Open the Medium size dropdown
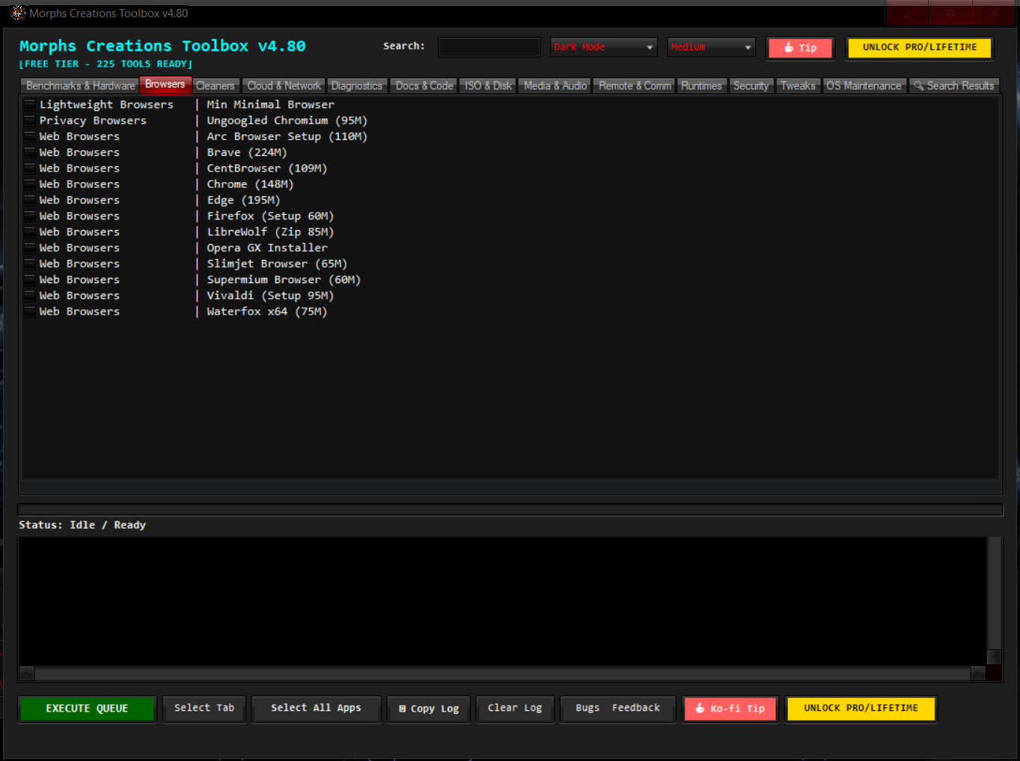This screenshot has height=761, width=1020. 711,47
